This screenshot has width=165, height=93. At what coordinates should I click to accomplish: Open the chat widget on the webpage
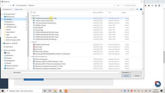pos(158,84)
